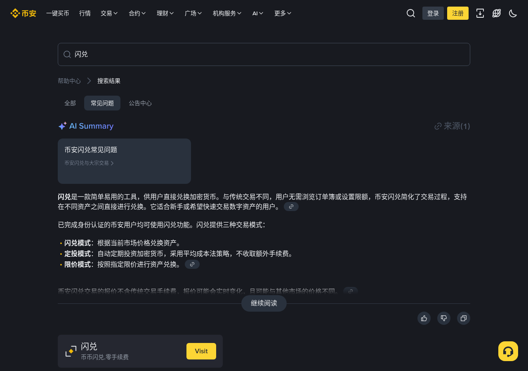Expand the 理财 dropdown menu
This screenshot has width=528, height=371.
(x=165, y=13)
